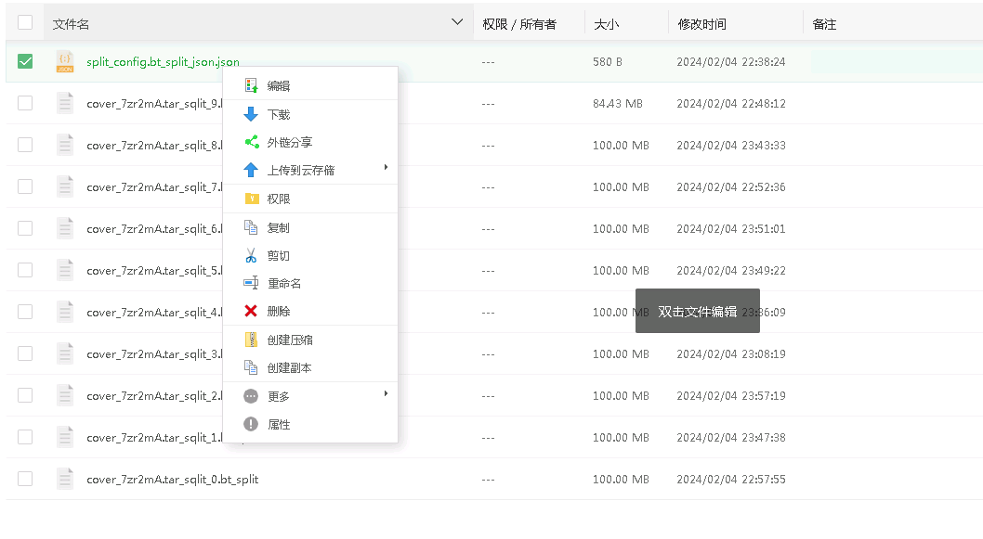Click the 2024/02/04 23:47:38 timestamp
The height and width of the screenshot is (539, 983).
point(731,438)
